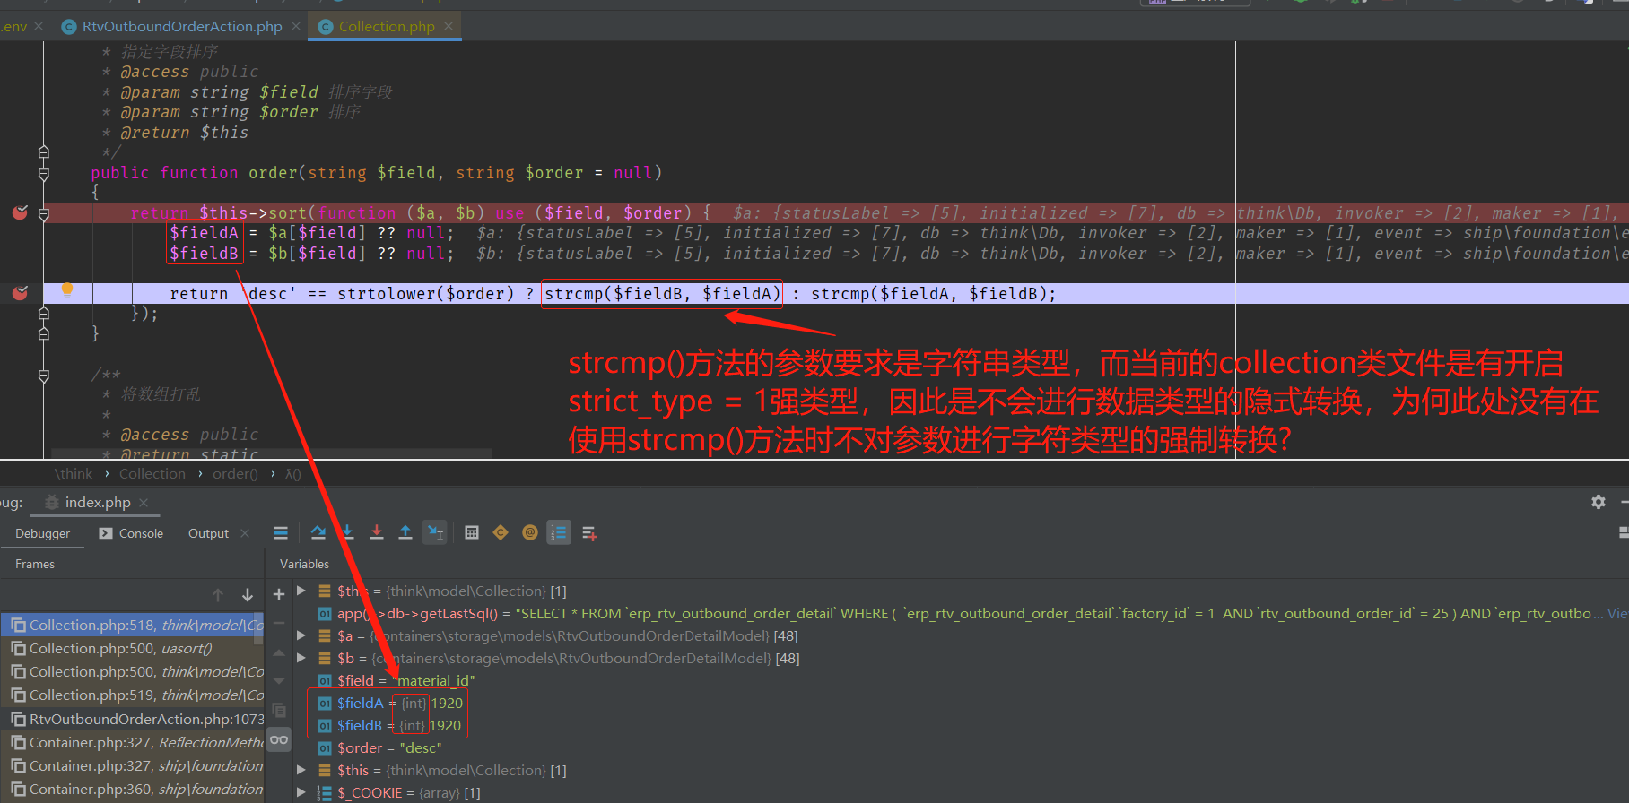Select frame Container.php:327, ReflectionMethod
Screen dimensions: 1629x803
(132, 742)
